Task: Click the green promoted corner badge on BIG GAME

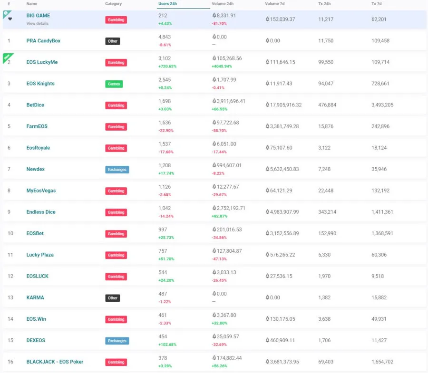Action: pyautogui.click(x=6, y=14)
